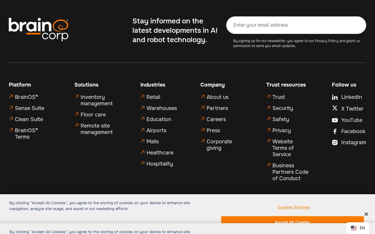This screenshot has width=375, height=234.
Task: Open Privacy link under Trust resources
Action: 282,130
